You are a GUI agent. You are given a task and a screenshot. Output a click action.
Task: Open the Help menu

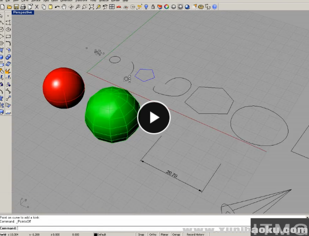(x=125, y=1)
